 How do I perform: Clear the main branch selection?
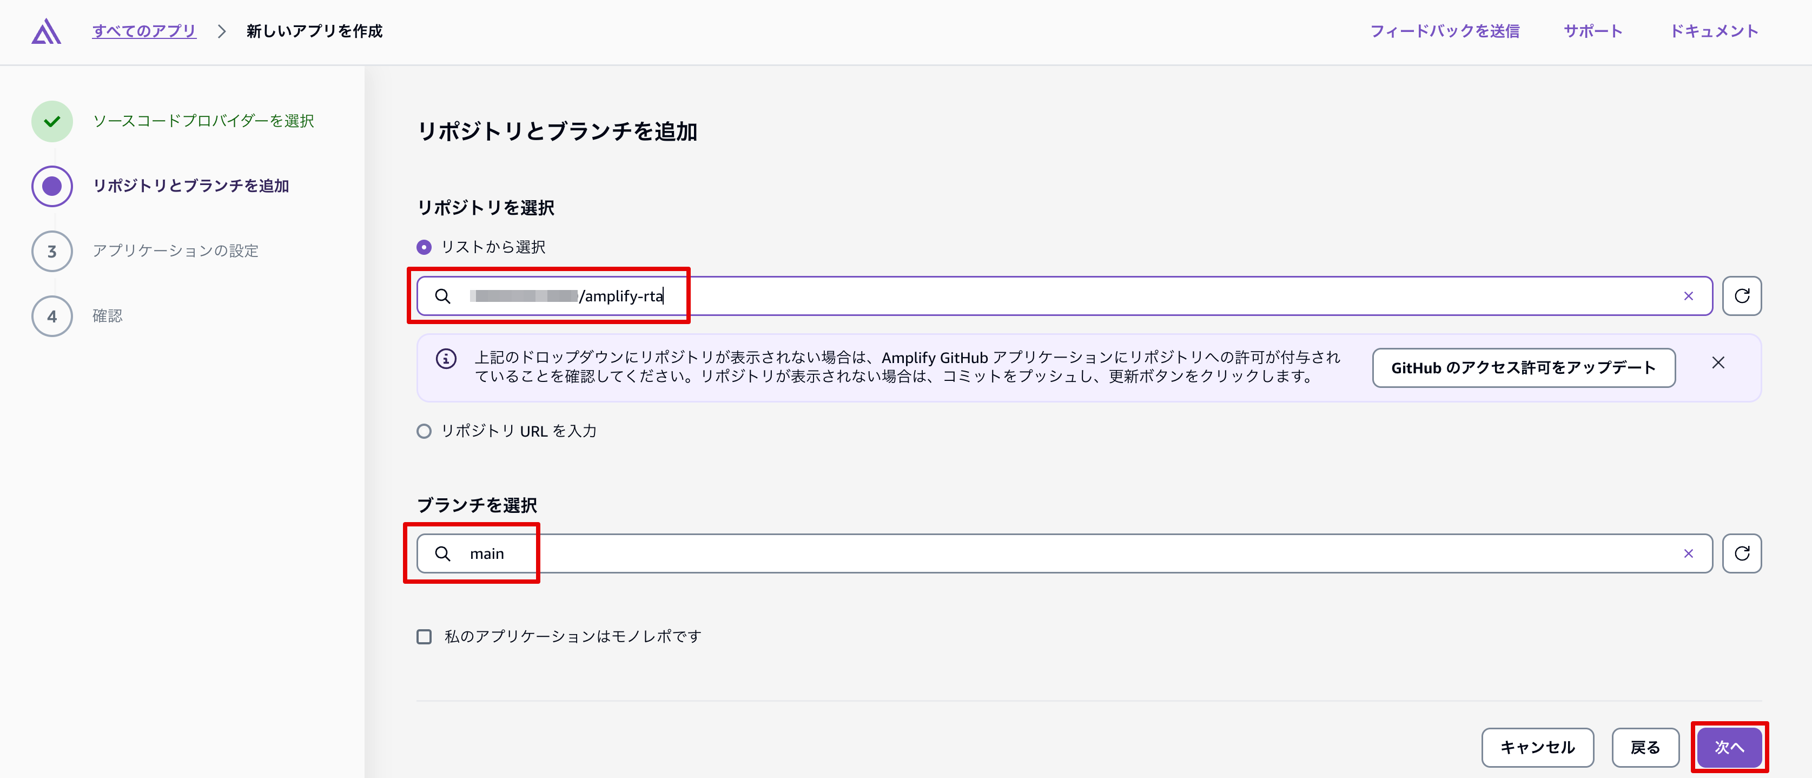click(1688, 553)
